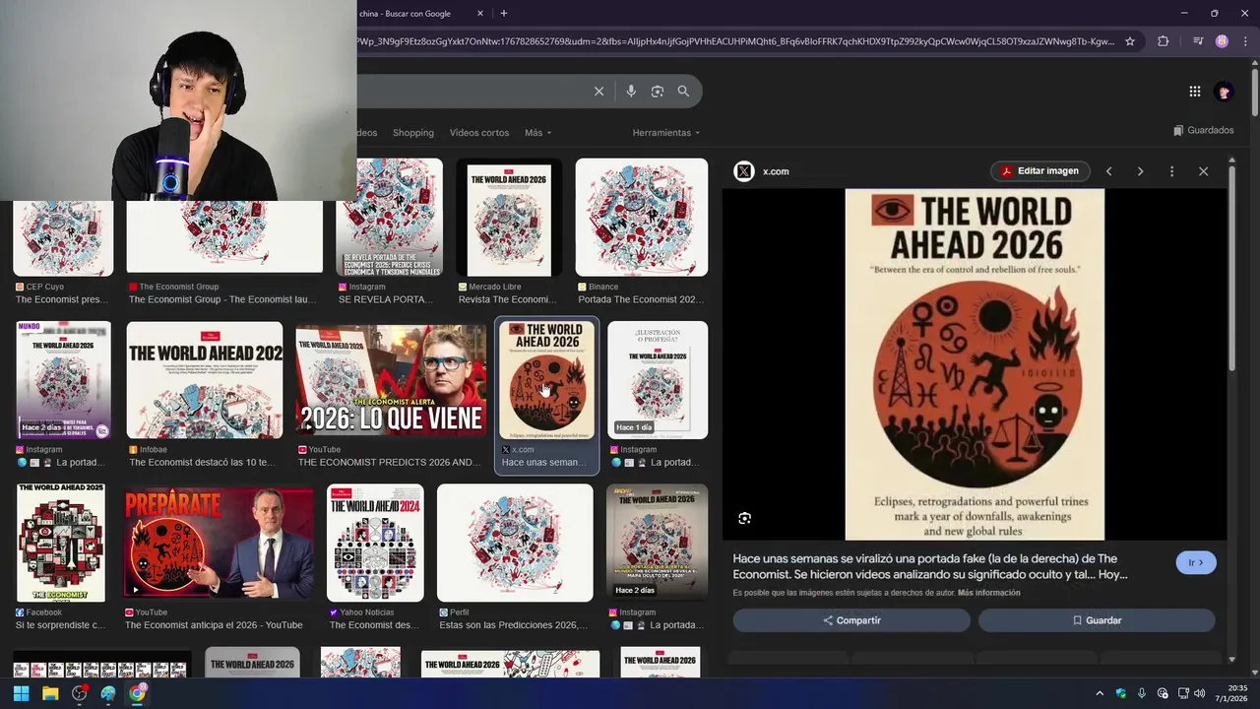Open preview panel more options menu

[1171, 171]
